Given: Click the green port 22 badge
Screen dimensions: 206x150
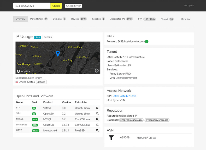Looking at the screenshot, I should tap(34, 114).
